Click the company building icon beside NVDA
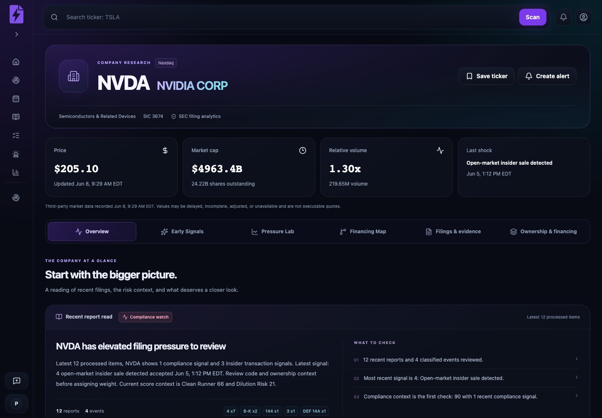Viewport: 602px width, 418px height. click(74, 76)
